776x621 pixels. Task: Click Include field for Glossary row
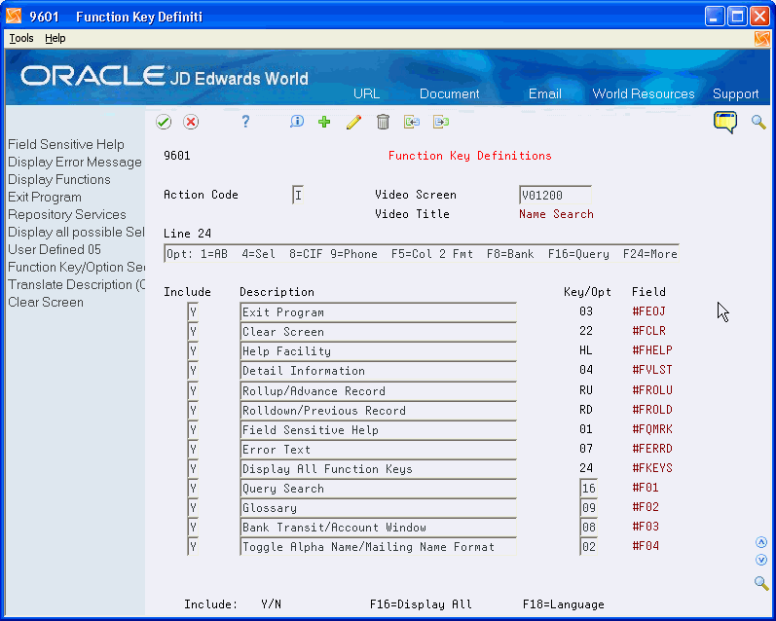[x=193, y=508]
